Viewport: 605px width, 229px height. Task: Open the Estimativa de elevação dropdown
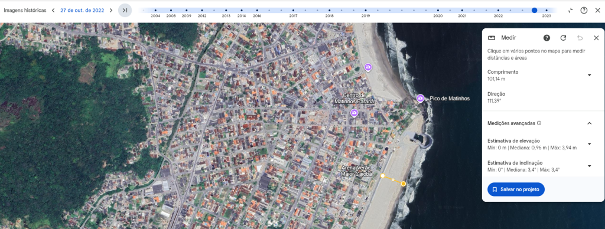pyautogui.click(x=589, y=144)
